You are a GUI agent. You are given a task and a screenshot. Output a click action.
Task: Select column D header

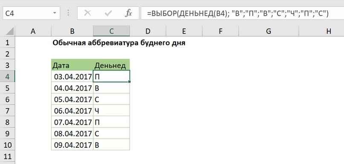[147, 32]
